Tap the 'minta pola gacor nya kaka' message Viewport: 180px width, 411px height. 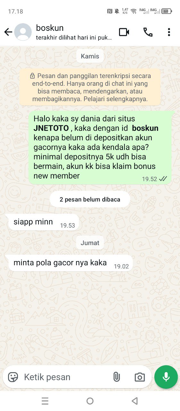[x=69, y=263]
